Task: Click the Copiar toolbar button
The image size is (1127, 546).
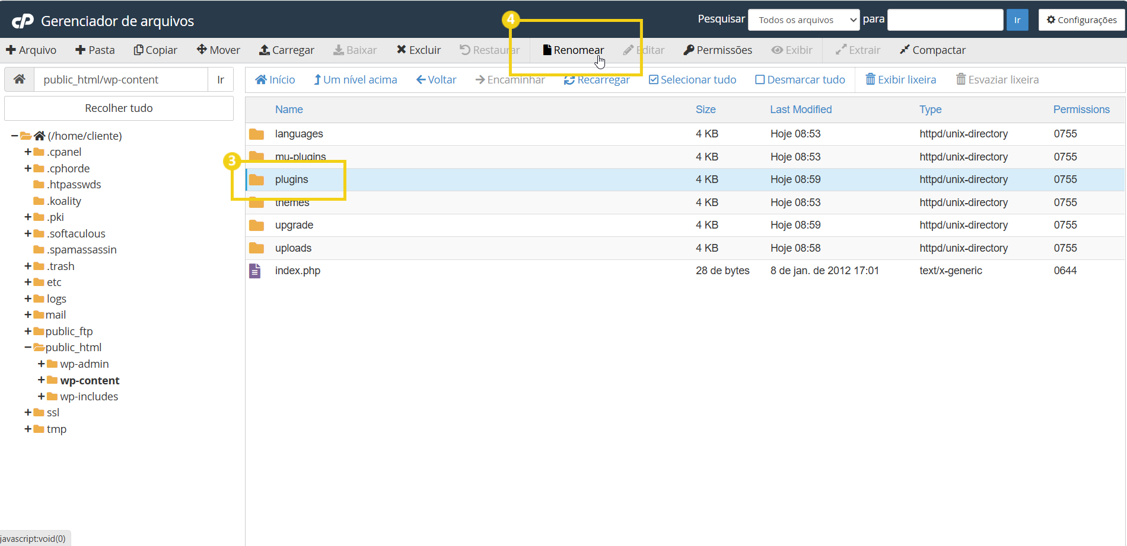Action: point(155,50)
